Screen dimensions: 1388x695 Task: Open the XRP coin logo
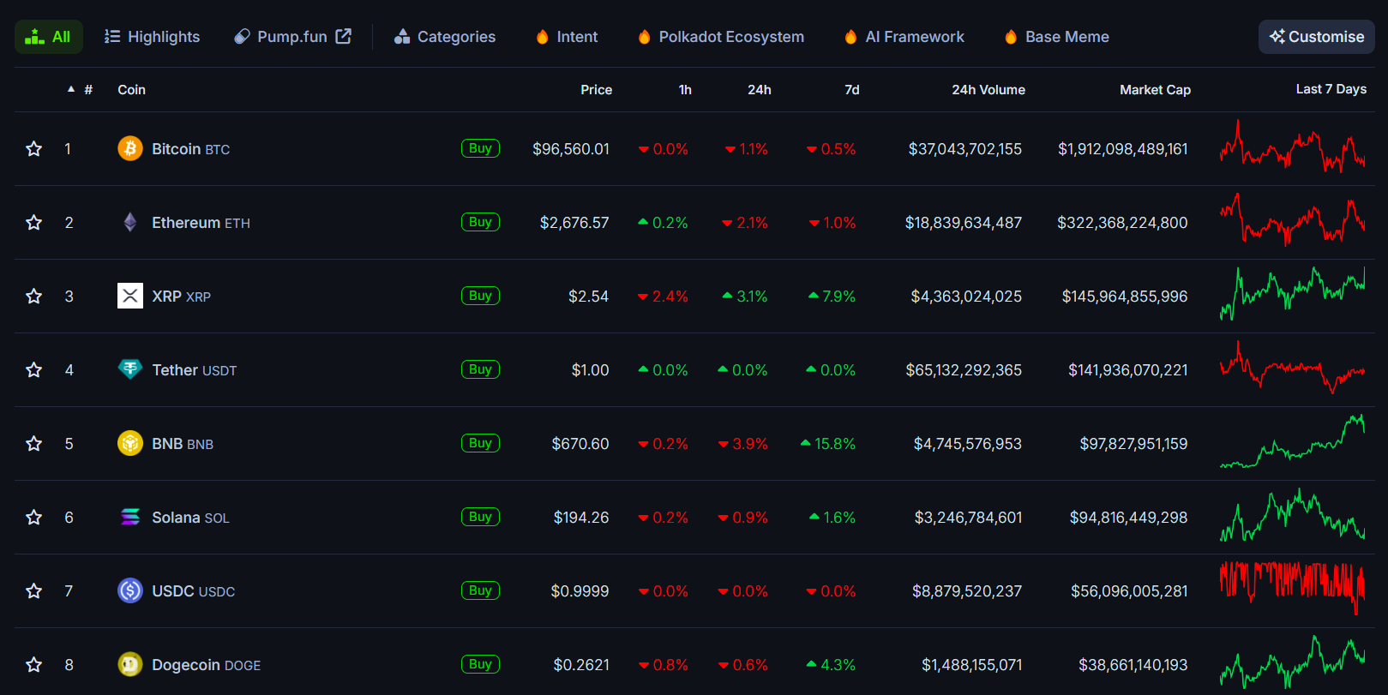point(130,297)
